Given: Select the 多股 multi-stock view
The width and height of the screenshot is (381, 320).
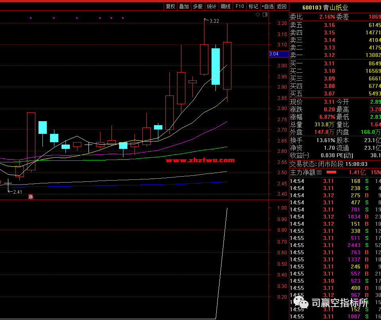Looking at the screenshot, I should tap(198, 7).
